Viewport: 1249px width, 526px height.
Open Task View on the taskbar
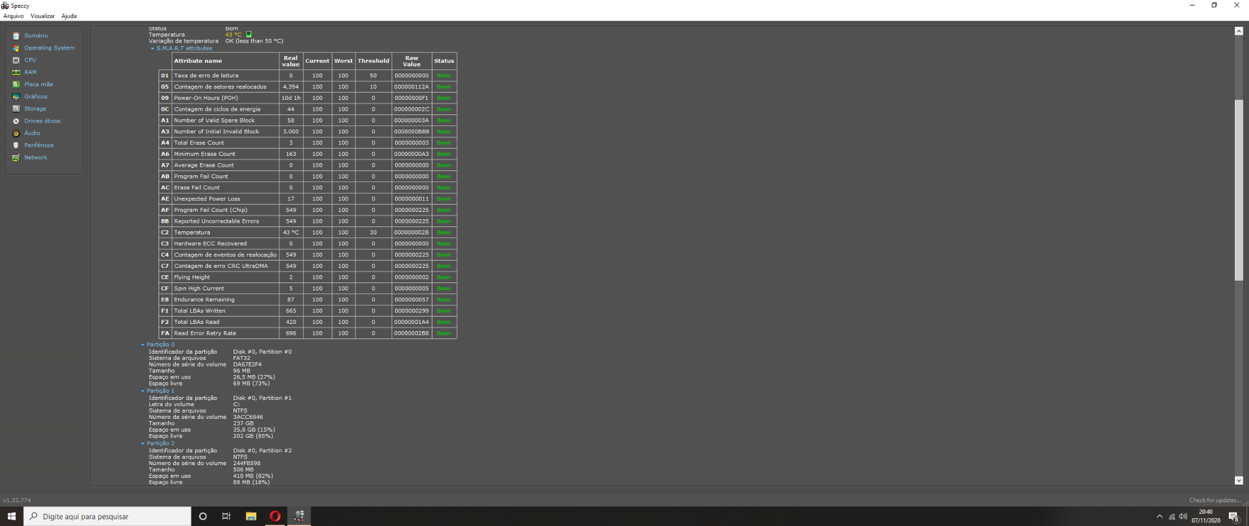pyautogui.click(x=226, y=516)
